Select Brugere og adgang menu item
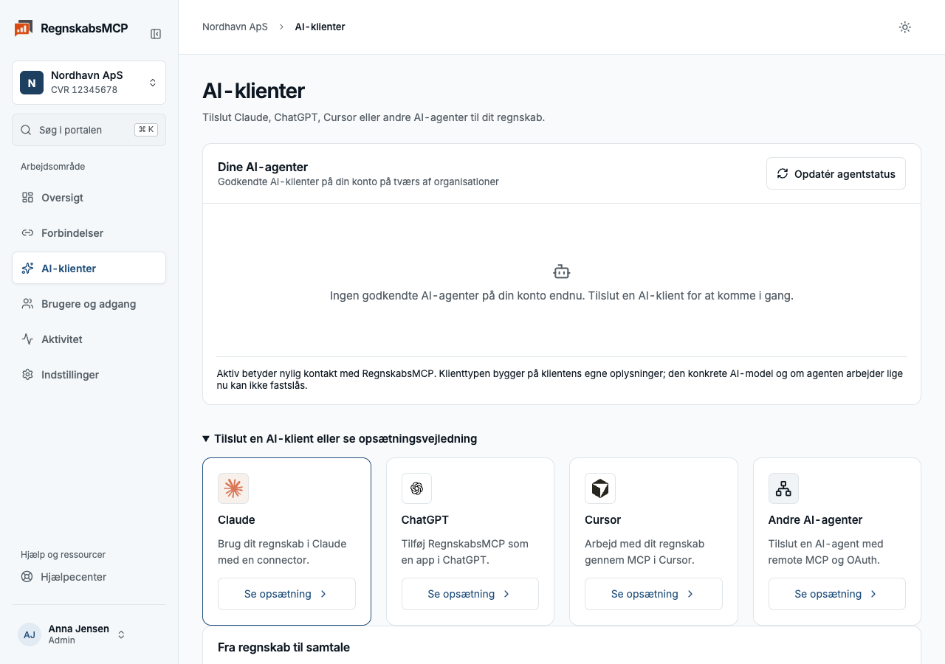Image resolution: width=945 pixels, height=664 pixels. (89, 304)
